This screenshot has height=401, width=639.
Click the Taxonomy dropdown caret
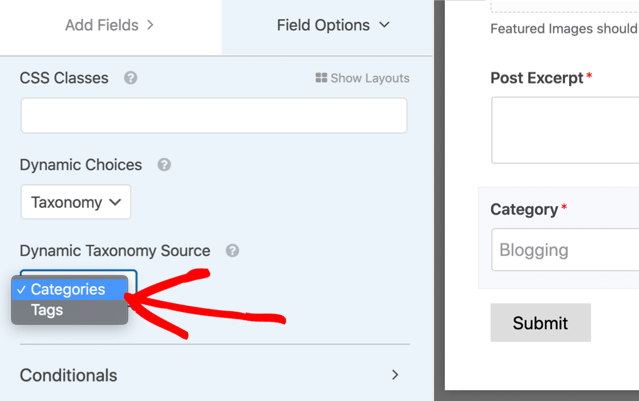(115, 202)
